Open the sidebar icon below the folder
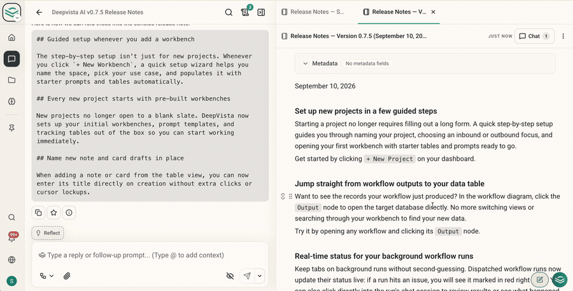The width and height of the screenshot is (573, 291). 11,102
